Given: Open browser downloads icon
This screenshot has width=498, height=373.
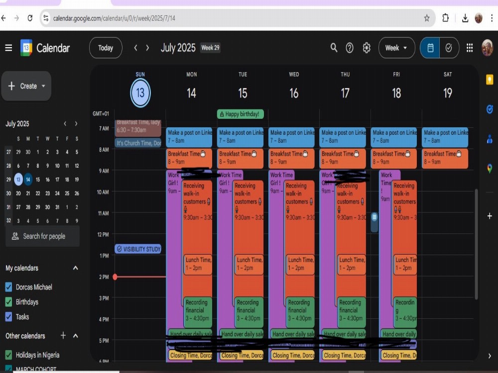Looking at the screenshot, I should (465, 18).
